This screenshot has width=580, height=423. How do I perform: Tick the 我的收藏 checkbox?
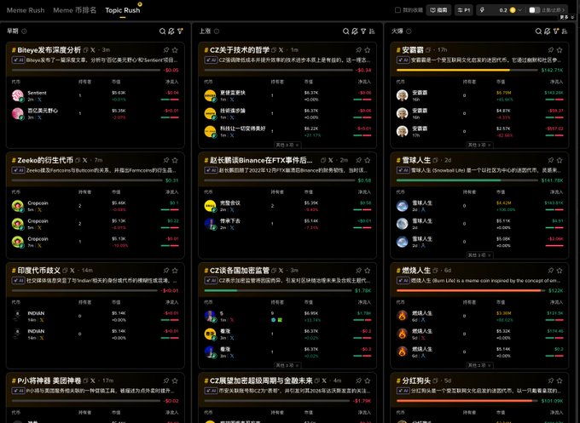pyautogui.click(x=397, y=10)
